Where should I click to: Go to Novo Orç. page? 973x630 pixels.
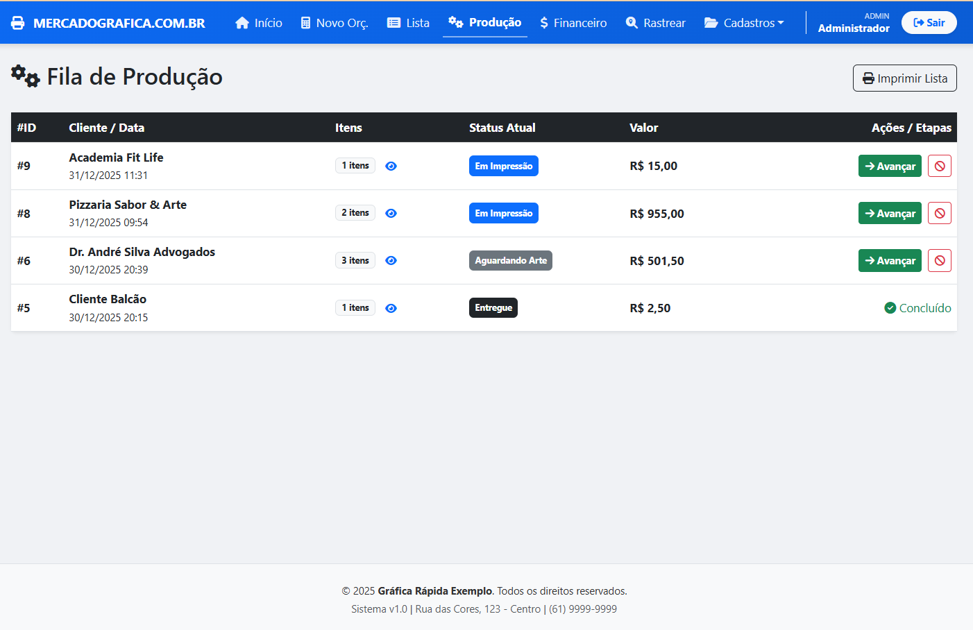[x=334, y=23]
